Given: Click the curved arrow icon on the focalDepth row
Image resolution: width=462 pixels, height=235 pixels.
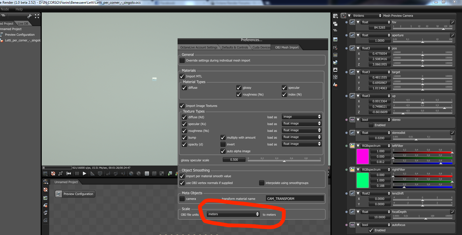Looking at the screenshot, I should click(452, 211).
